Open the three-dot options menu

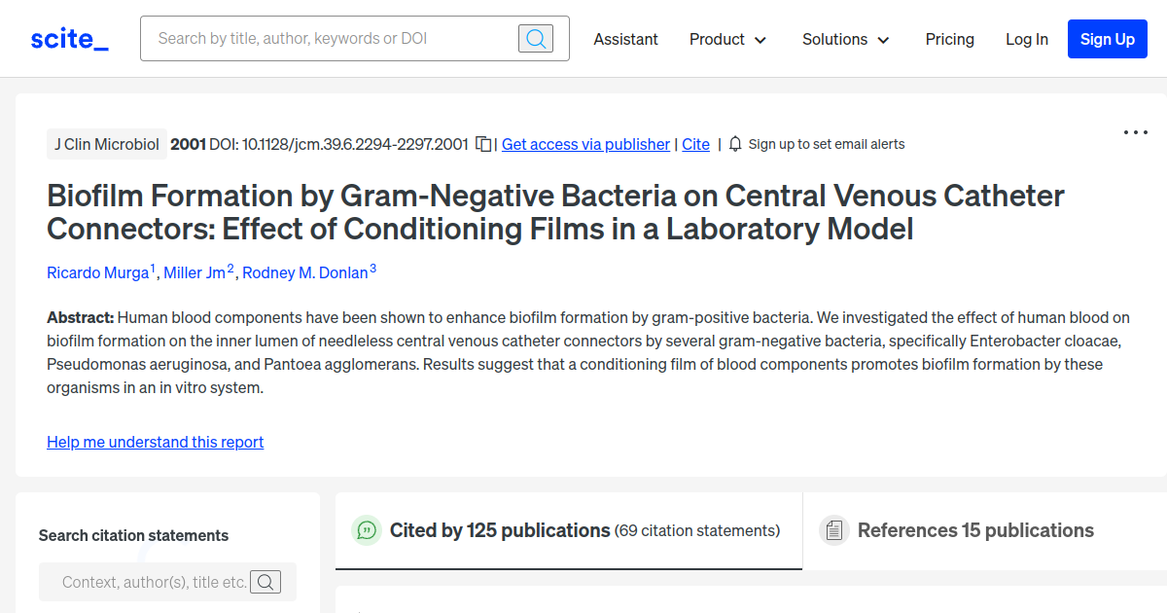point(1135,131)
